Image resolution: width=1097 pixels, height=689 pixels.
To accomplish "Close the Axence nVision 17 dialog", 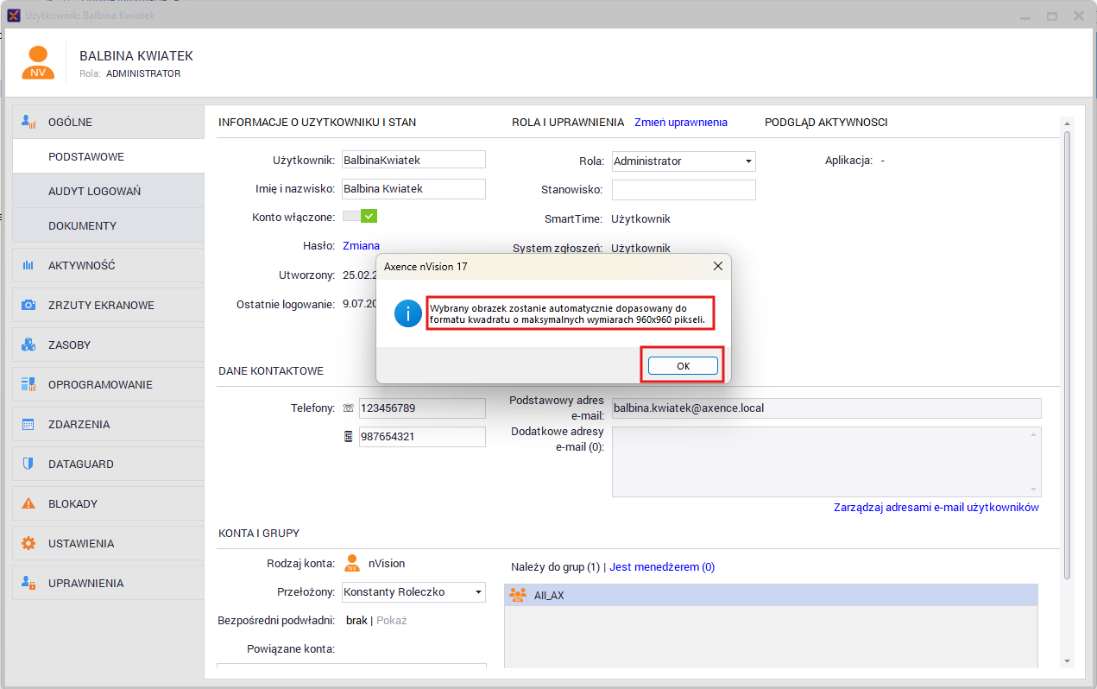I will tap(717, 266).
